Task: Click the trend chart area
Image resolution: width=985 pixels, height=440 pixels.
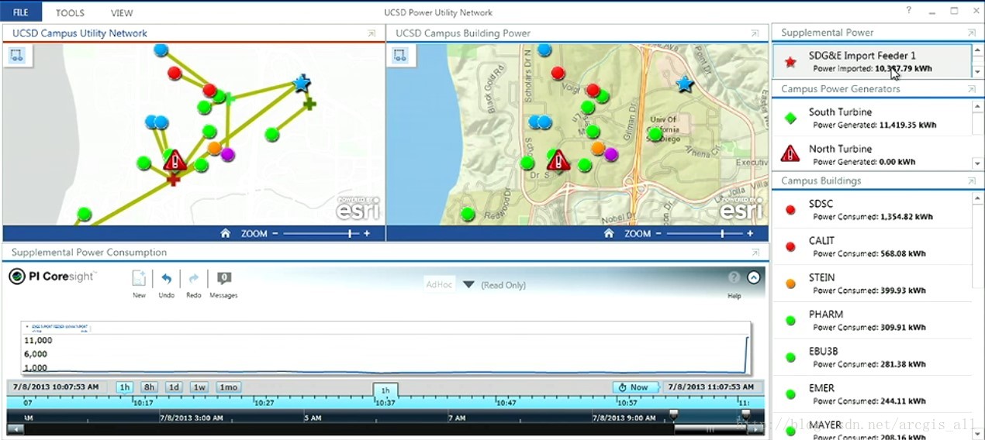Action: click(x=385, y=348)
